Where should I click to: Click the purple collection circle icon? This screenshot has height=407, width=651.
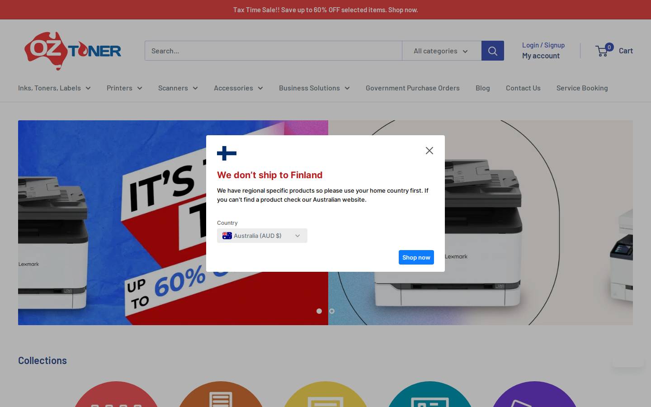click(534, 394)
